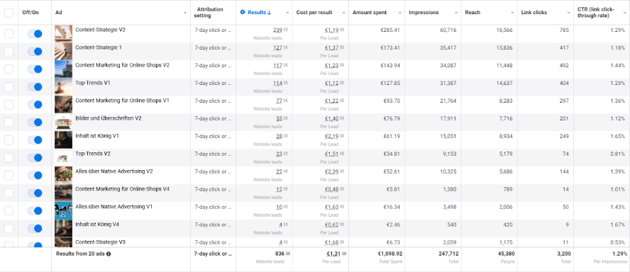Click footnote icon next to €1.31 total cost
Image resolution: width=630 pixels, height=272 pixels.
pyautogui.click(x=343, y=254)
